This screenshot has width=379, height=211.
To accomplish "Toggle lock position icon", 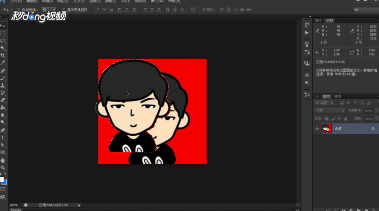I will click(339, 119).
